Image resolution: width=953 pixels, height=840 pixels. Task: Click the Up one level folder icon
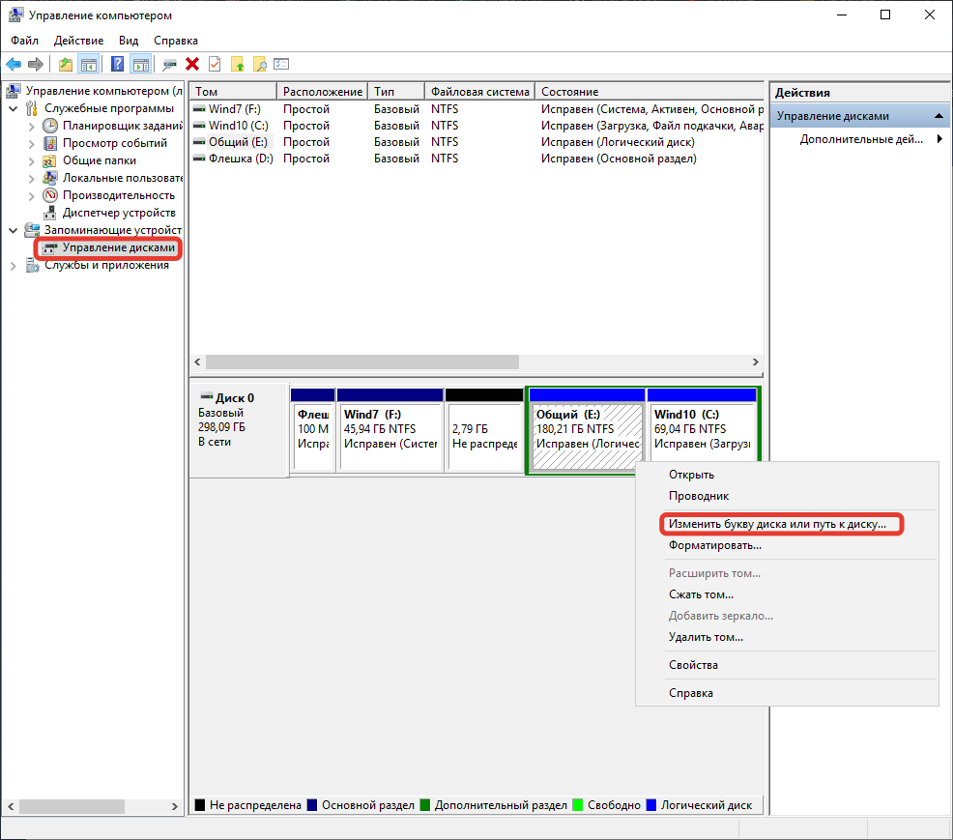(65, 64)
